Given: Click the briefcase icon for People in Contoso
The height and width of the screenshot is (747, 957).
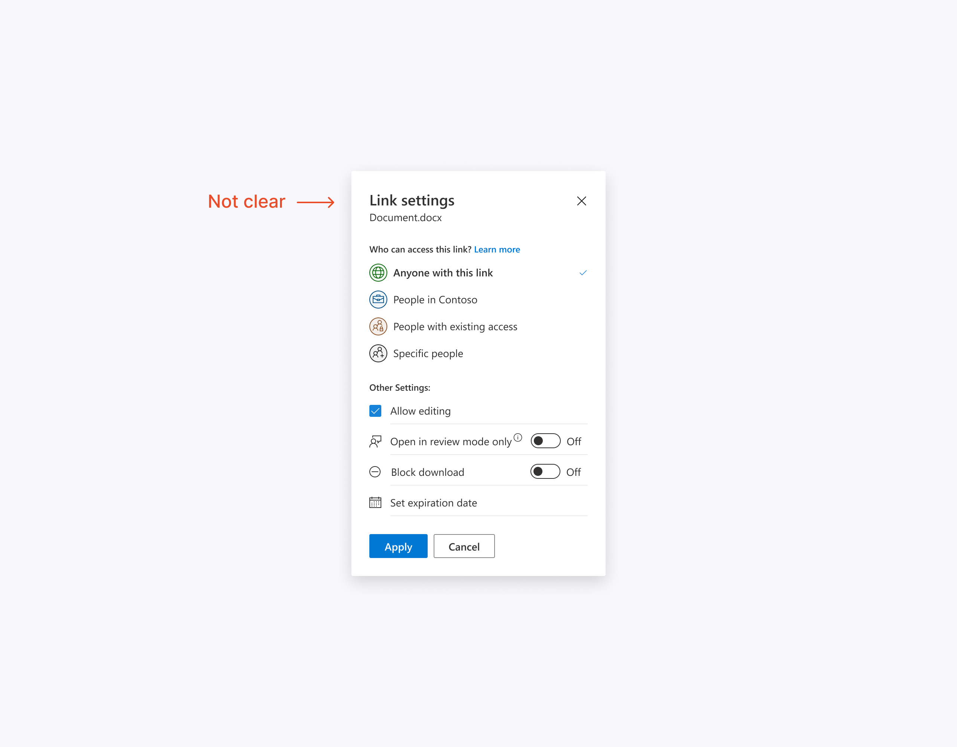Looking at the screenshot, I should [x=378, y=300].
